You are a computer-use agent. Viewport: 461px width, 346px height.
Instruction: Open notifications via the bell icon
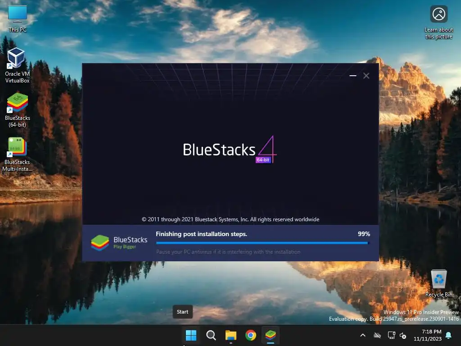pyautogui.click(x=449, y=335)
